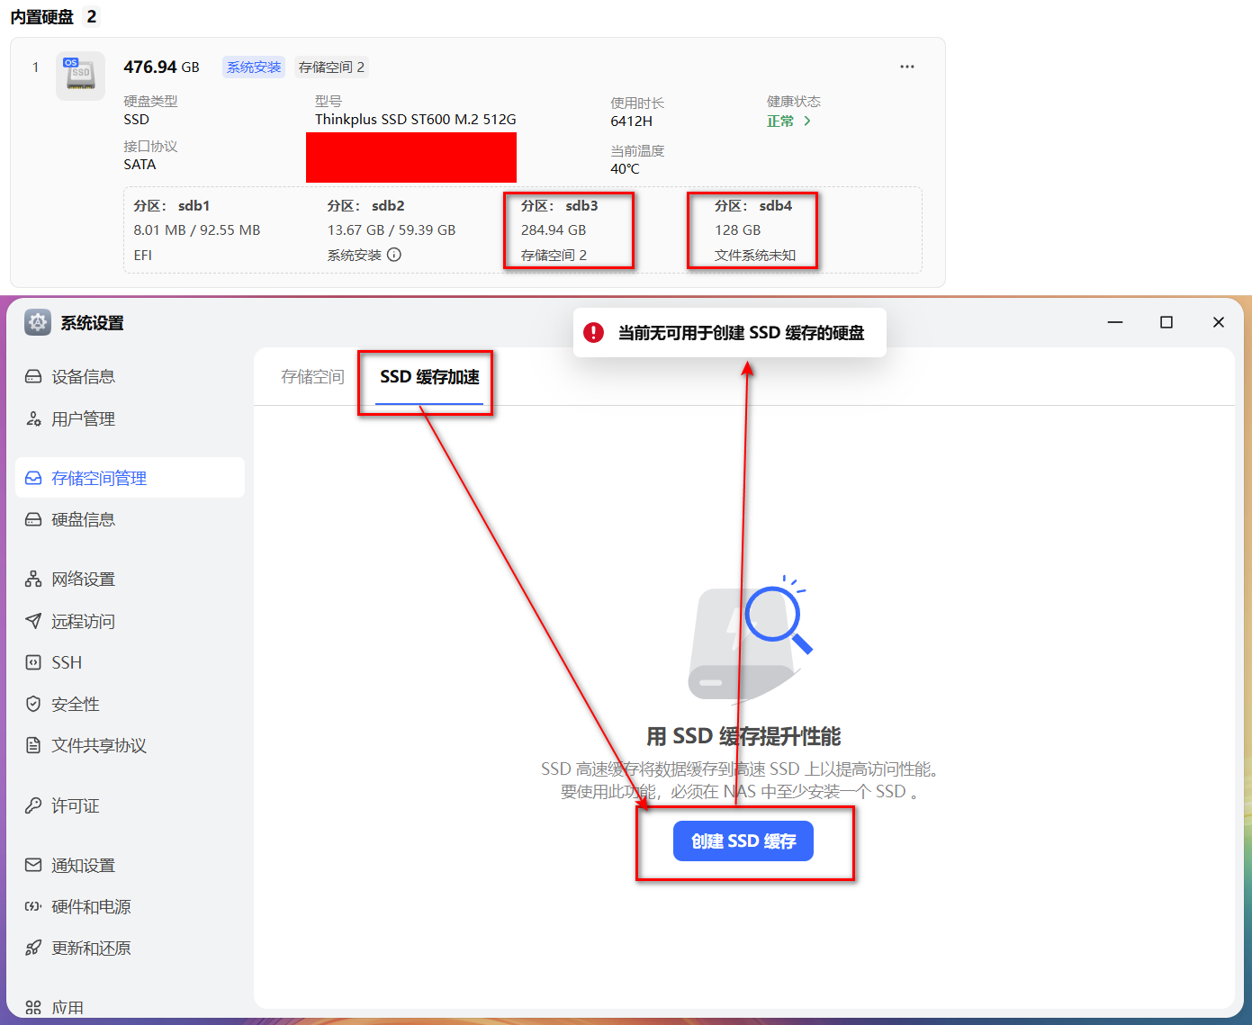The width and height of the screenshot is (1252, 1025).
Task: Click the 用 SSD 缓存提升性能 heading
Action: (x=743, y=736)
